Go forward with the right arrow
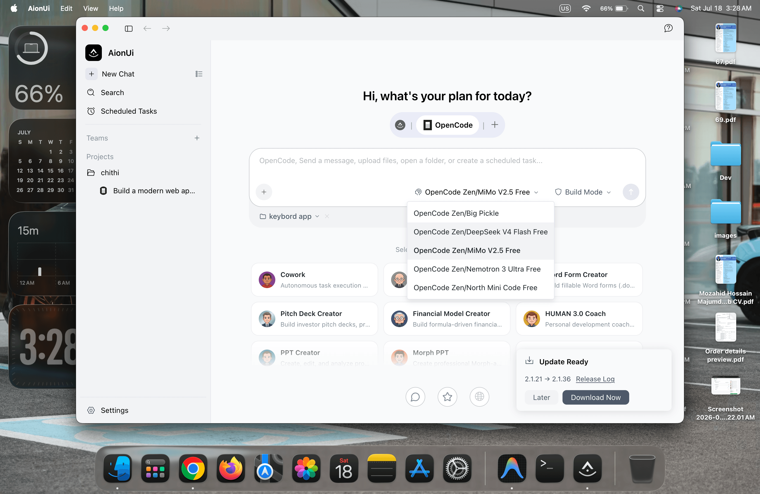Viewport: 760px width, 494px height. (166, 29)
